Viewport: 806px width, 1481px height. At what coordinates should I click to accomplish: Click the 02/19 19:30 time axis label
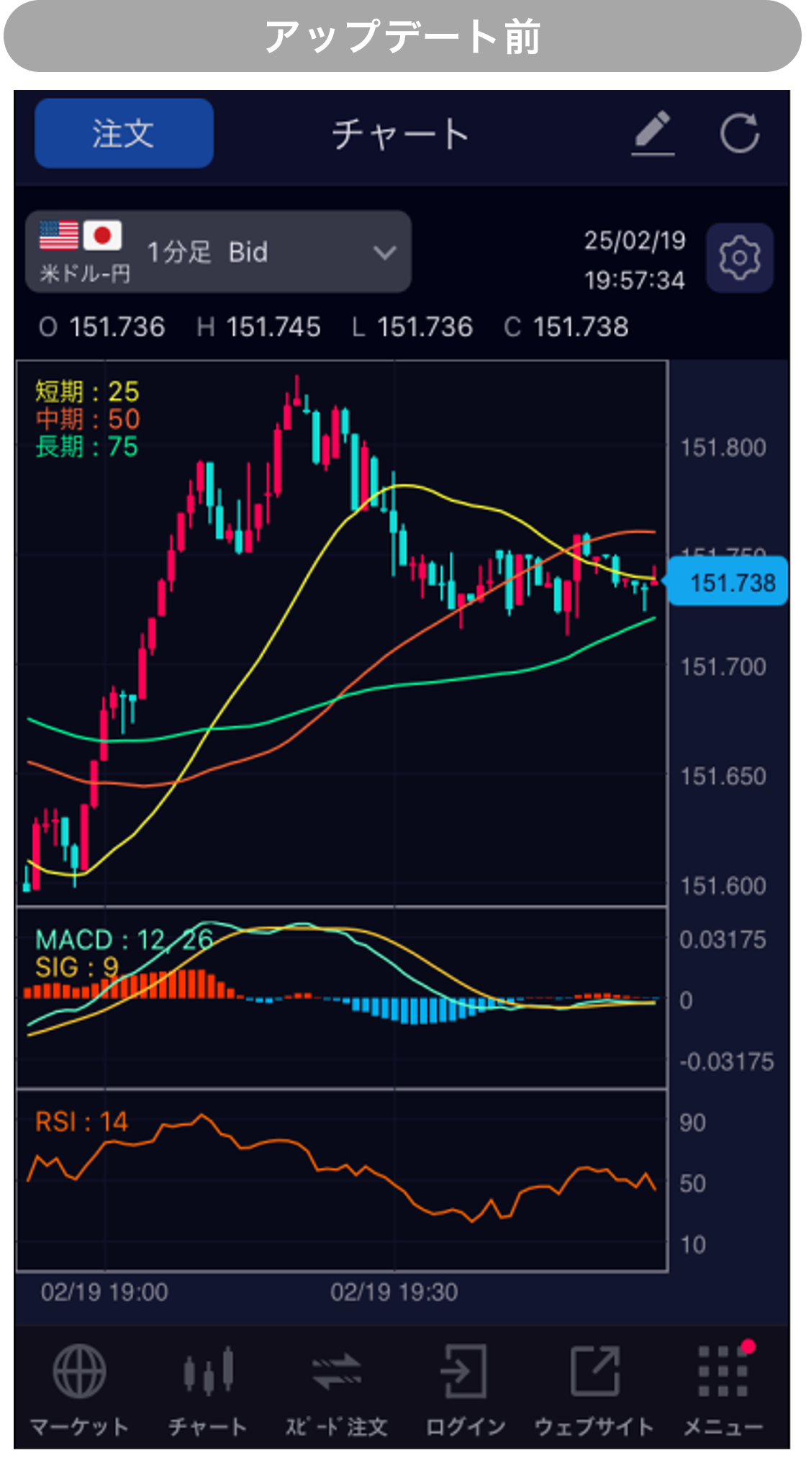[394, 1292]
